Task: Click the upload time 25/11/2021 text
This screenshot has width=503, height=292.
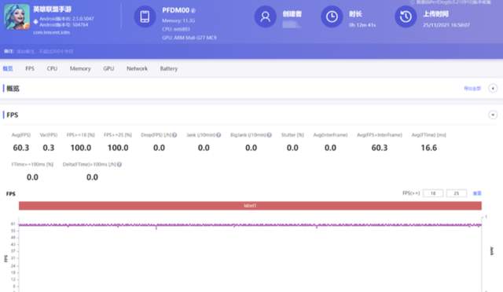Action: pos(446,24)
